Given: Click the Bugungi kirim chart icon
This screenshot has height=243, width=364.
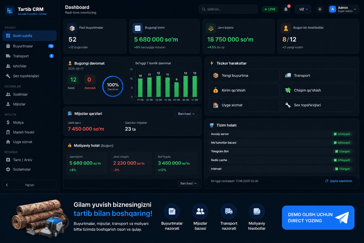Looking at the screenshot, I should point(138,28).
